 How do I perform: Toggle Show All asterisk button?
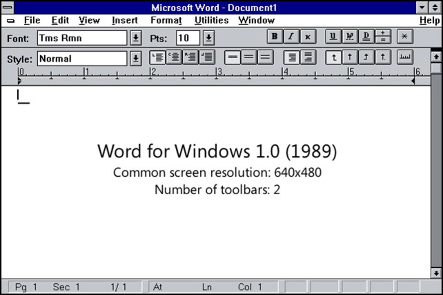tap(404, 37)
